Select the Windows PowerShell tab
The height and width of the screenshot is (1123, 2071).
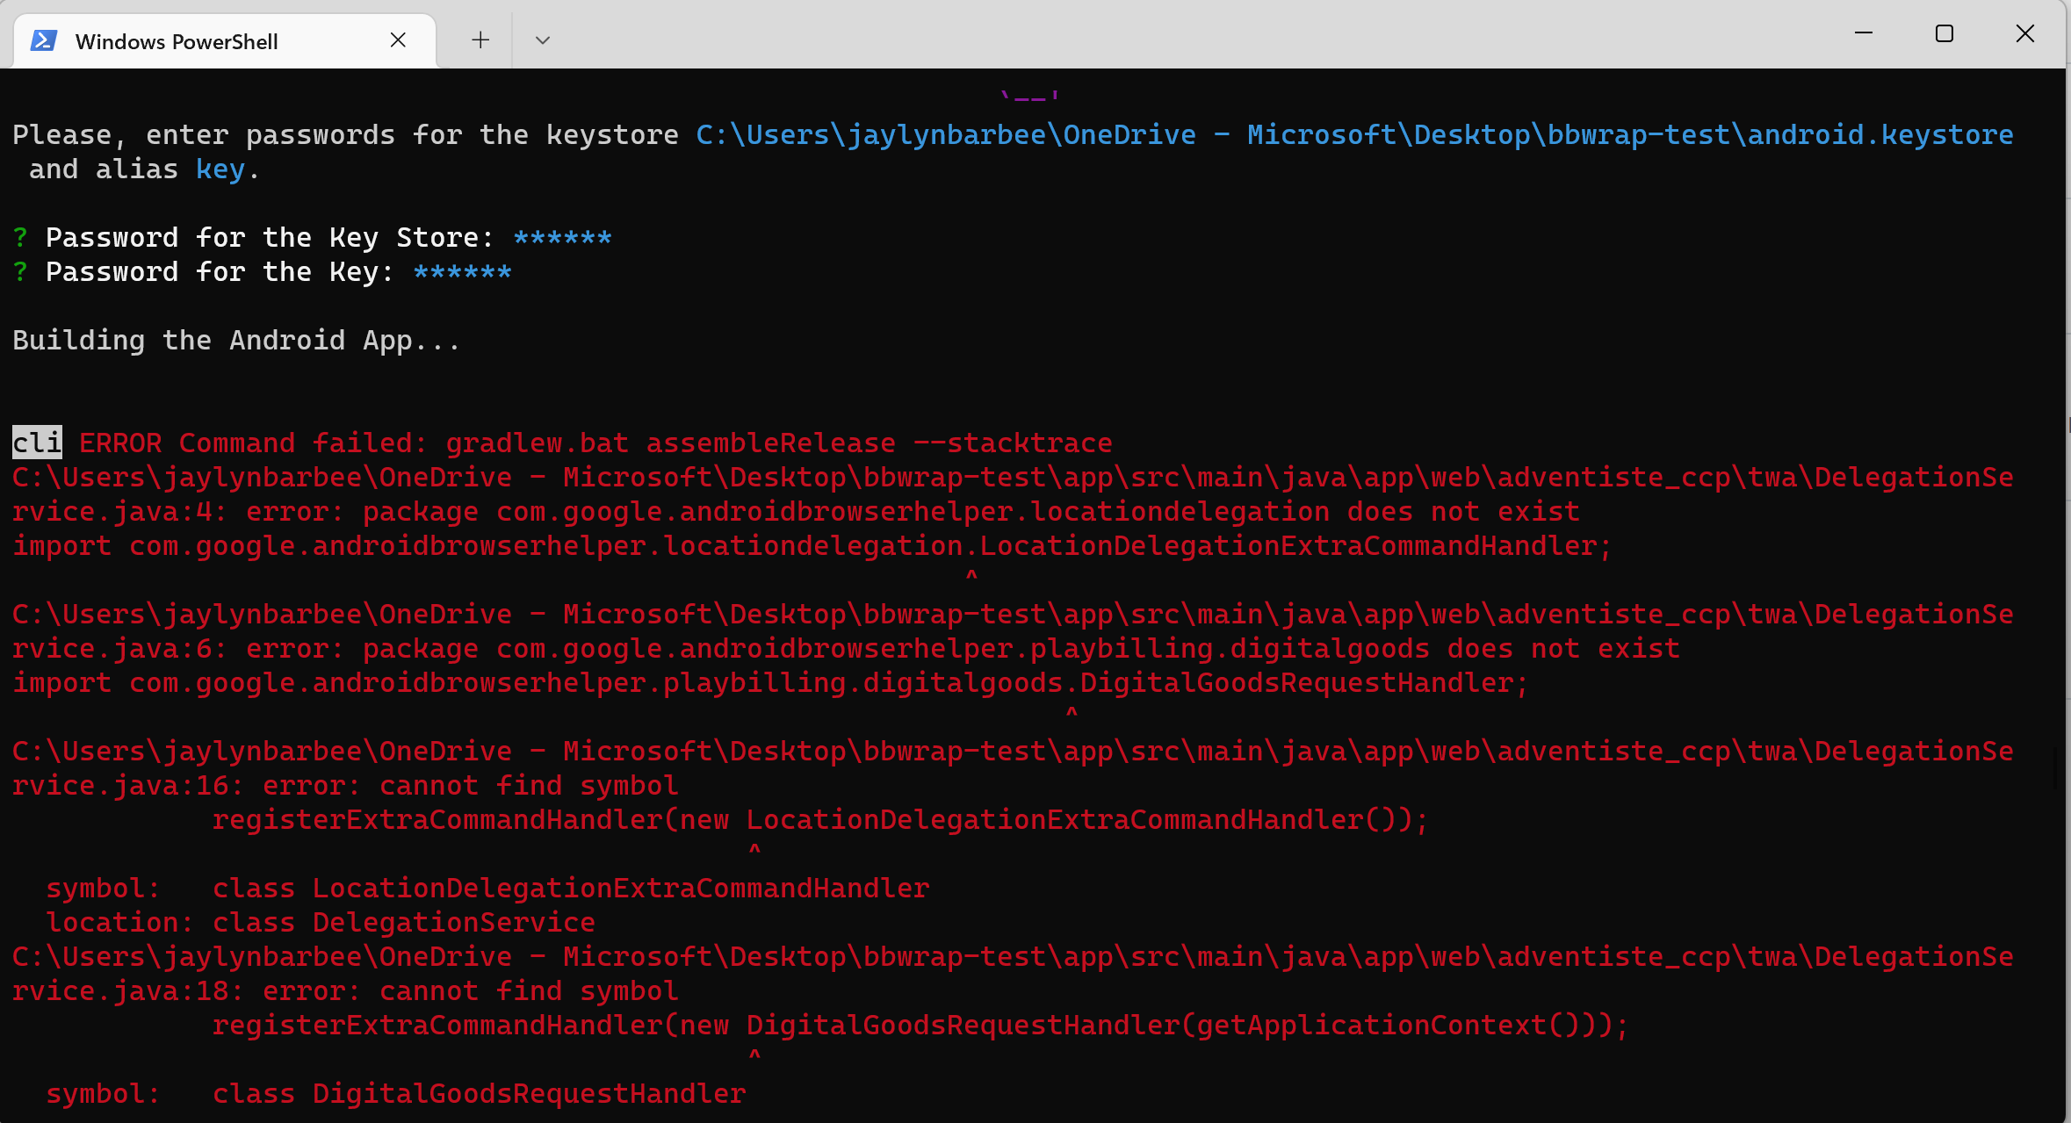coord(176,40)
